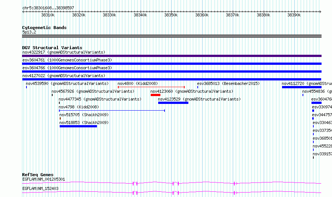Viewport: 332px width, 197px height.
Task: Click the blue bar under nsv518853
Action: point(78,126)
